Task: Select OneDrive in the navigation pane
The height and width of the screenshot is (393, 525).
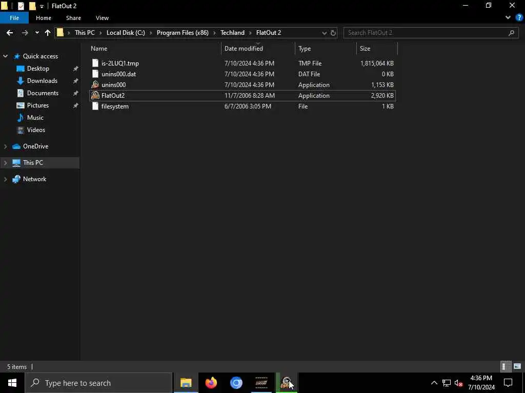Action: 35,146
